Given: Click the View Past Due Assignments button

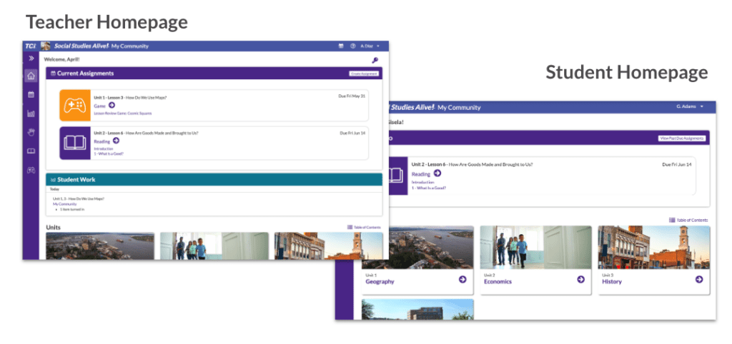Looking at the screenshot, I should coord(681,138).
